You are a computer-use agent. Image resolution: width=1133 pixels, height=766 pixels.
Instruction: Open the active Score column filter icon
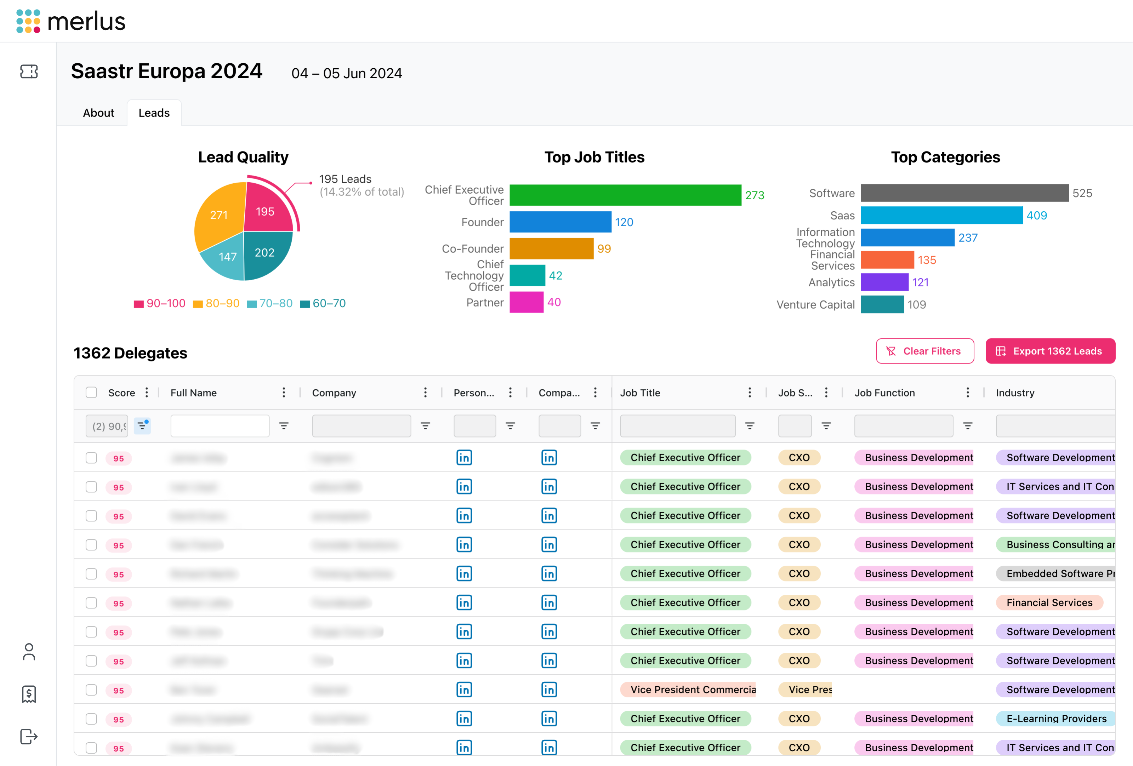coord(142,426)
